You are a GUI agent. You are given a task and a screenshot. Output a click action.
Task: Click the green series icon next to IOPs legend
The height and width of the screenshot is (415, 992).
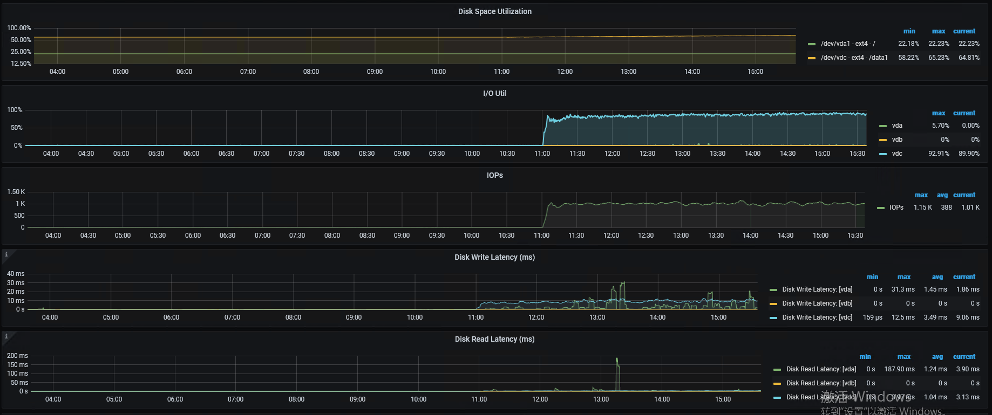(x=880, y=208)
